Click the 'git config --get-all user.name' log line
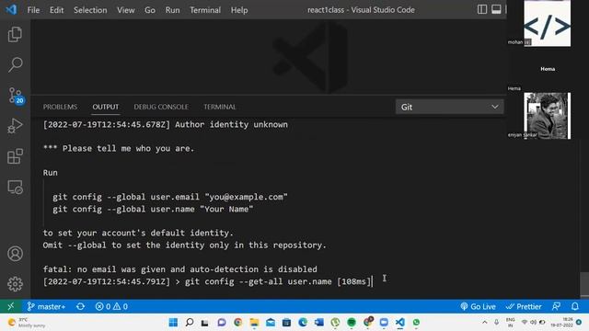 [x=208, y=281]
